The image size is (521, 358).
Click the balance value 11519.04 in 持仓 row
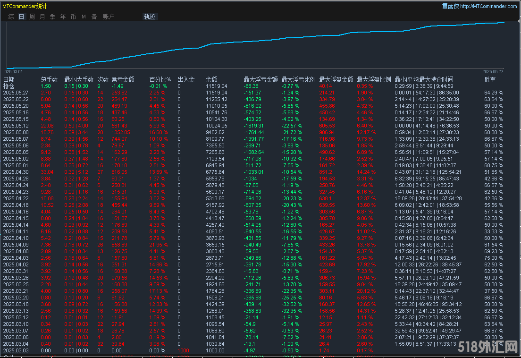[216, 86]
